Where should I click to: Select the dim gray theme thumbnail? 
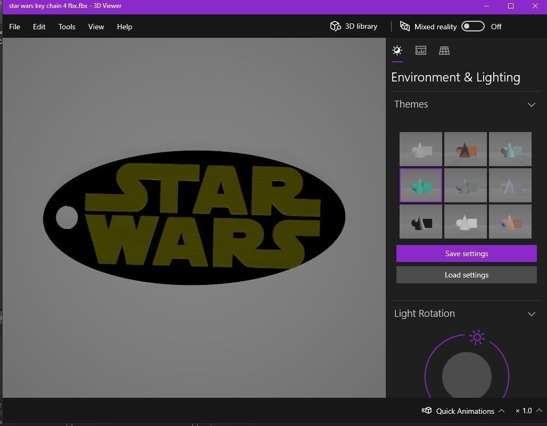[x=466, y=185]
